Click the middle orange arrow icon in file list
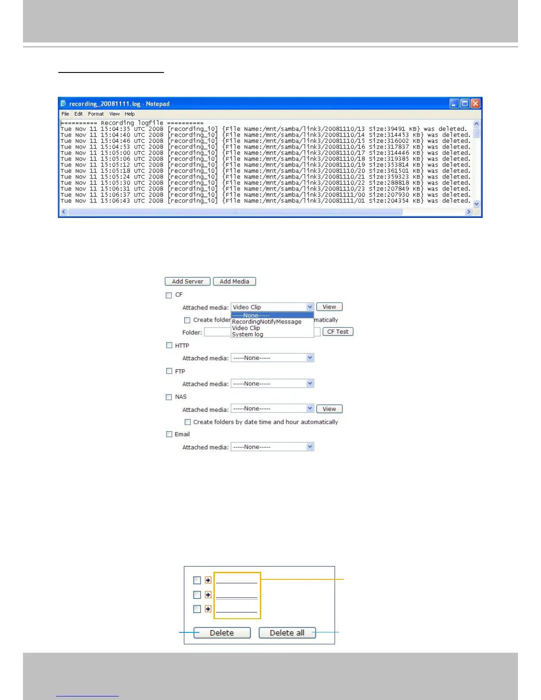 pos(208,595)
